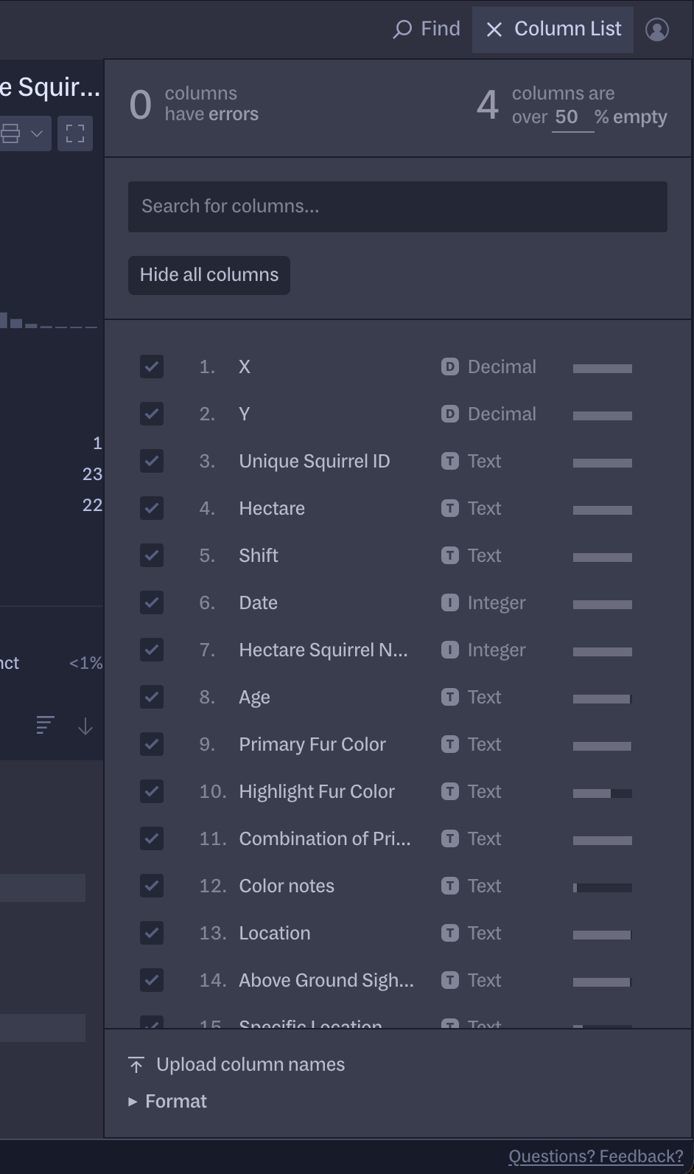This screenshot has height=1174, width=694.
Task: Click Upload column names
Action: tap(236, 1065)
